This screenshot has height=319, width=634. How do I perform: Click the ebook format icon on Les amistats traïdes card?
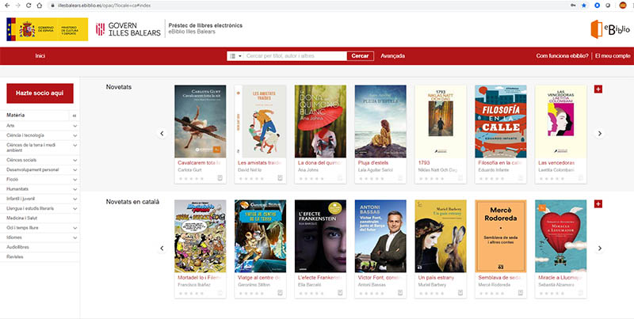tap(280, 177)
